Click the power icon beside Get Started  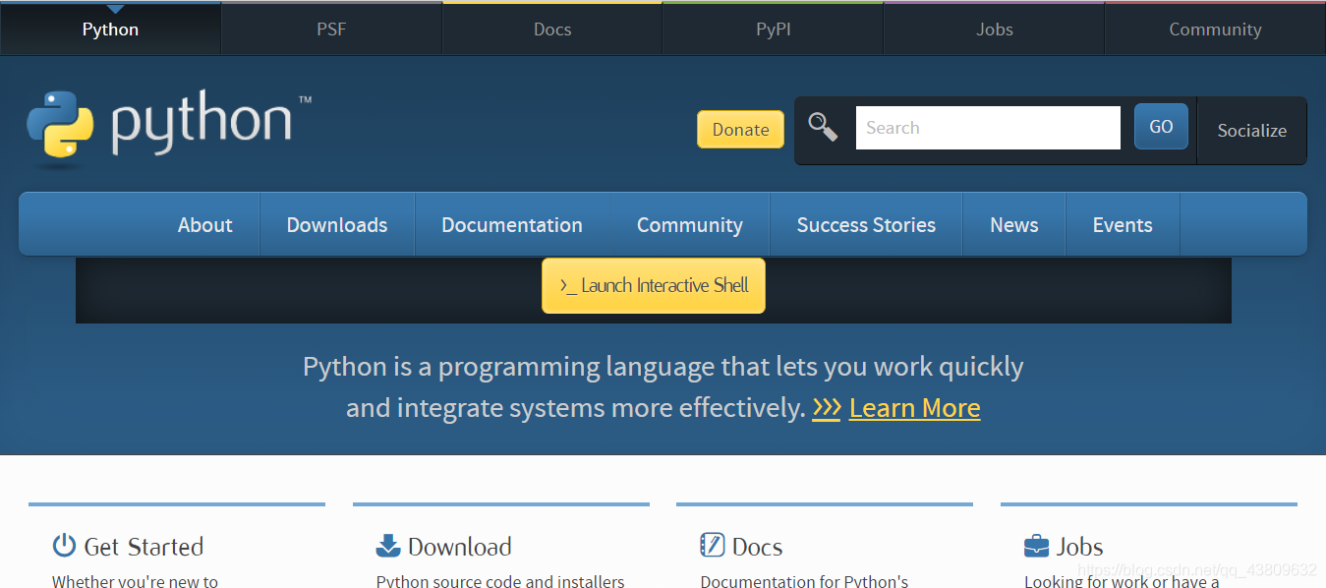pos(64,546)
